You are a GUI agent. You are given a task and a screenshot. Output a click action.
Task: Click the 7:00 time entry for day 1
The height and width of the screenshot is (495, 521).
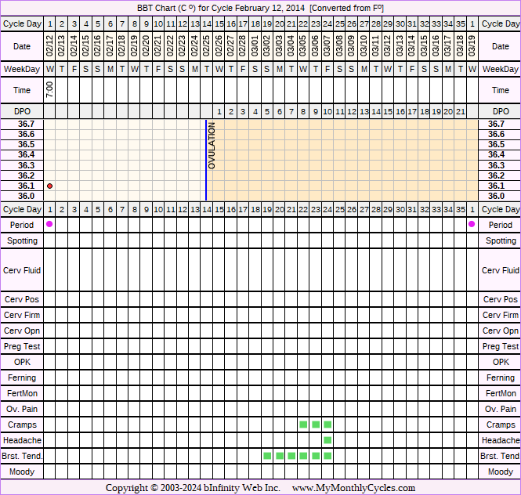pos(50,90)
